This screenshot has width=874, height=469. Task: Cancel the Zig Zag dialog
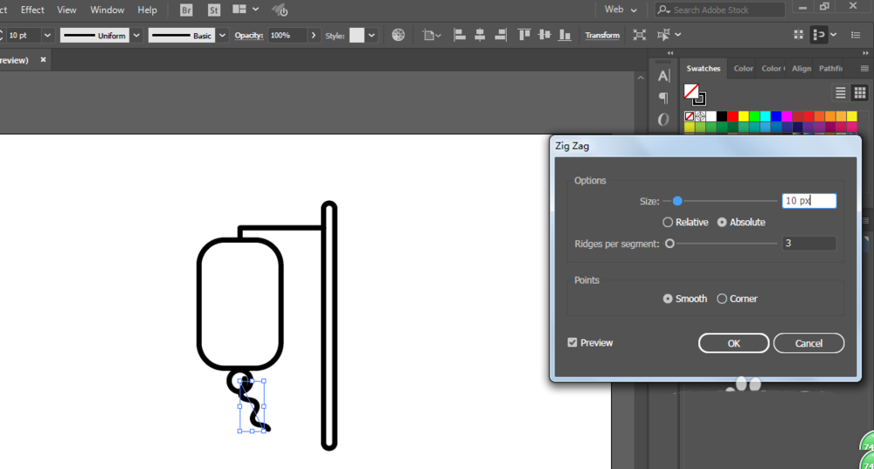point(808,344)
